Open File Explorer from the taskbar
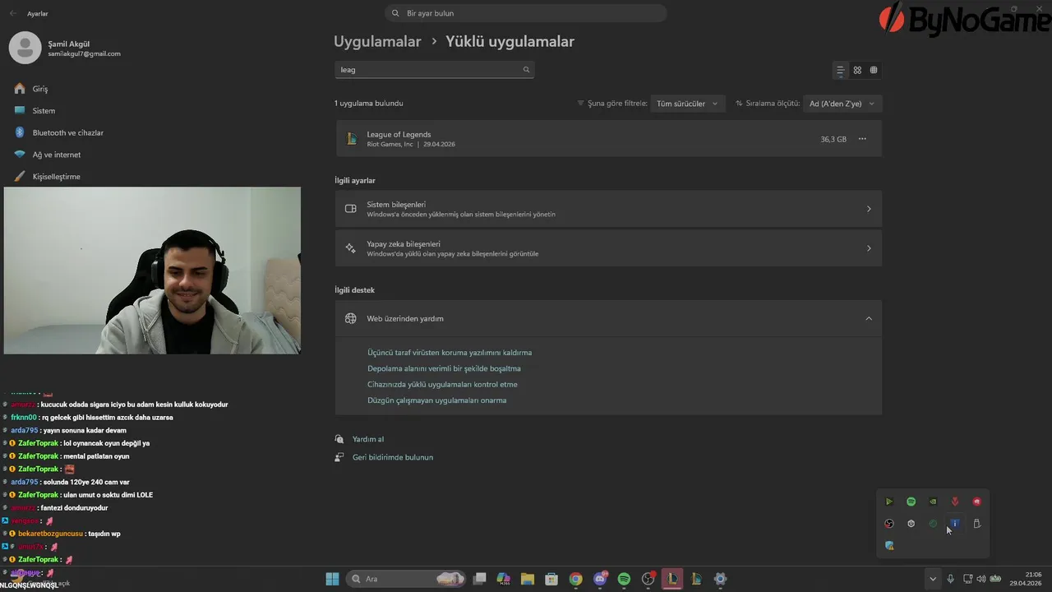Viewport: 1052px width, 592px height. click(x=528, y=579)
